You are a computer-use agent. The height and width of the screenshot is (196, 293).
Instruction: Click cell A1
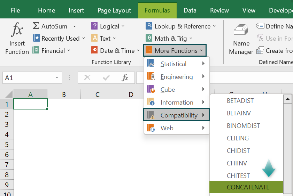pos(30,104)
